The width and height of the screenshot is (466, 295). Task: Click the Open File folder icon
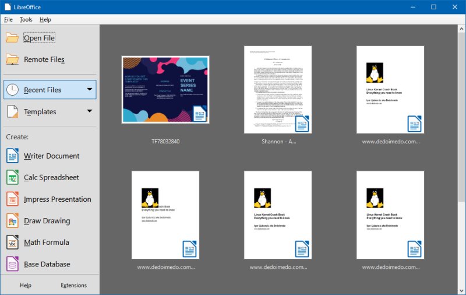[13, 38]
